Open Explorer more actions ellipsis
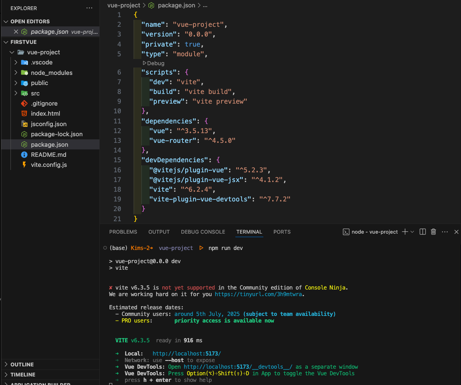The image size is (461, 385). pyautogui.click(x=89, y=8)
